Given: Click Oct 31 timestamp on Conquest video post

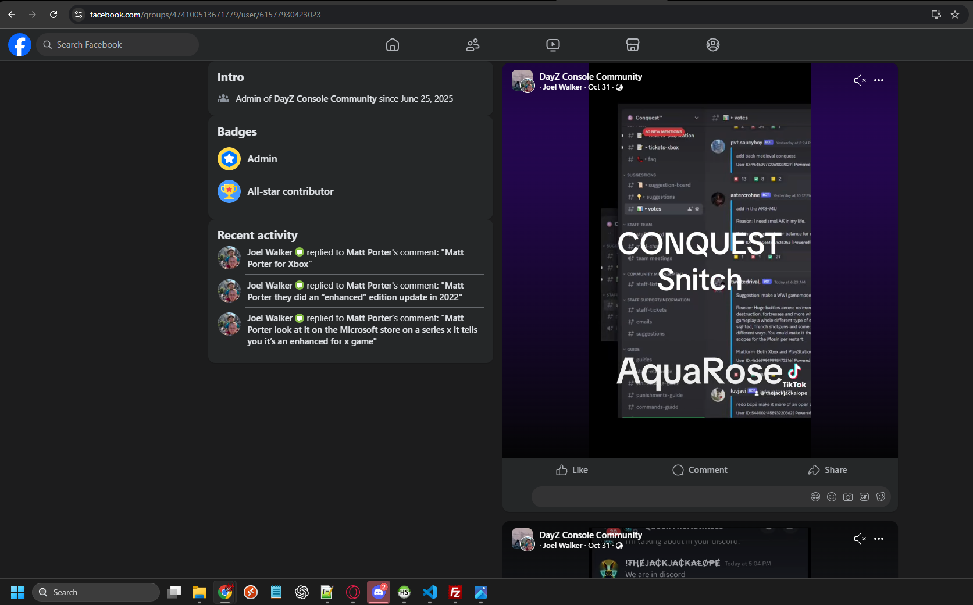Looking at the screenshot, I should coord(599,87).
